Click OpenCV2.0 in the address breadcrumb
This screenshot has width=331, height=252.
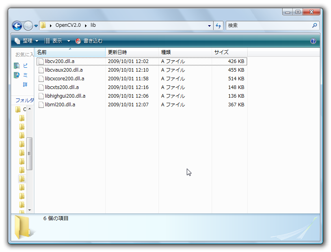point(68,25)
